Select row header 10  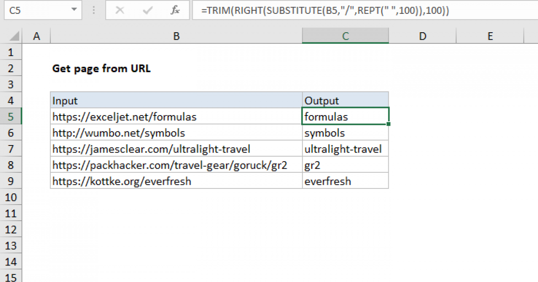click(11, 197)
